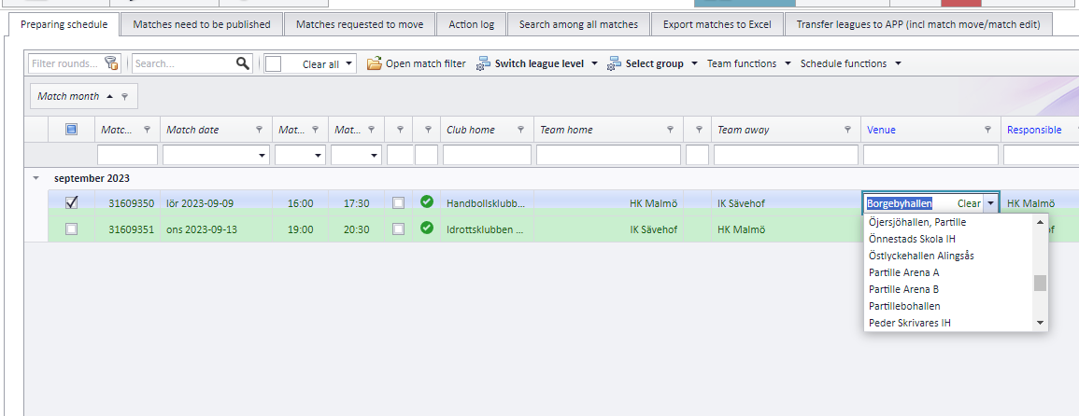Select Östlyckehallen Alingsås venue
Image resolution: width=1079 pixels, height=416 pixels.
click(x=947, y=256)
